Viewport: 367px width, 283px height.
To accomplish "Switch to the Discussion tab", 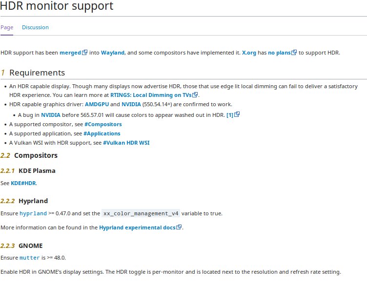I will 35,27.
